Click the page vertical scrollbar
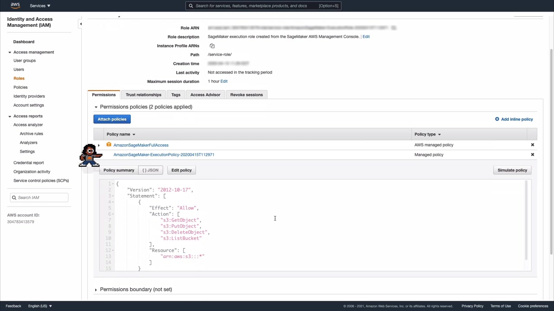Viewport: 554px width, 311px height. point(551,151)
